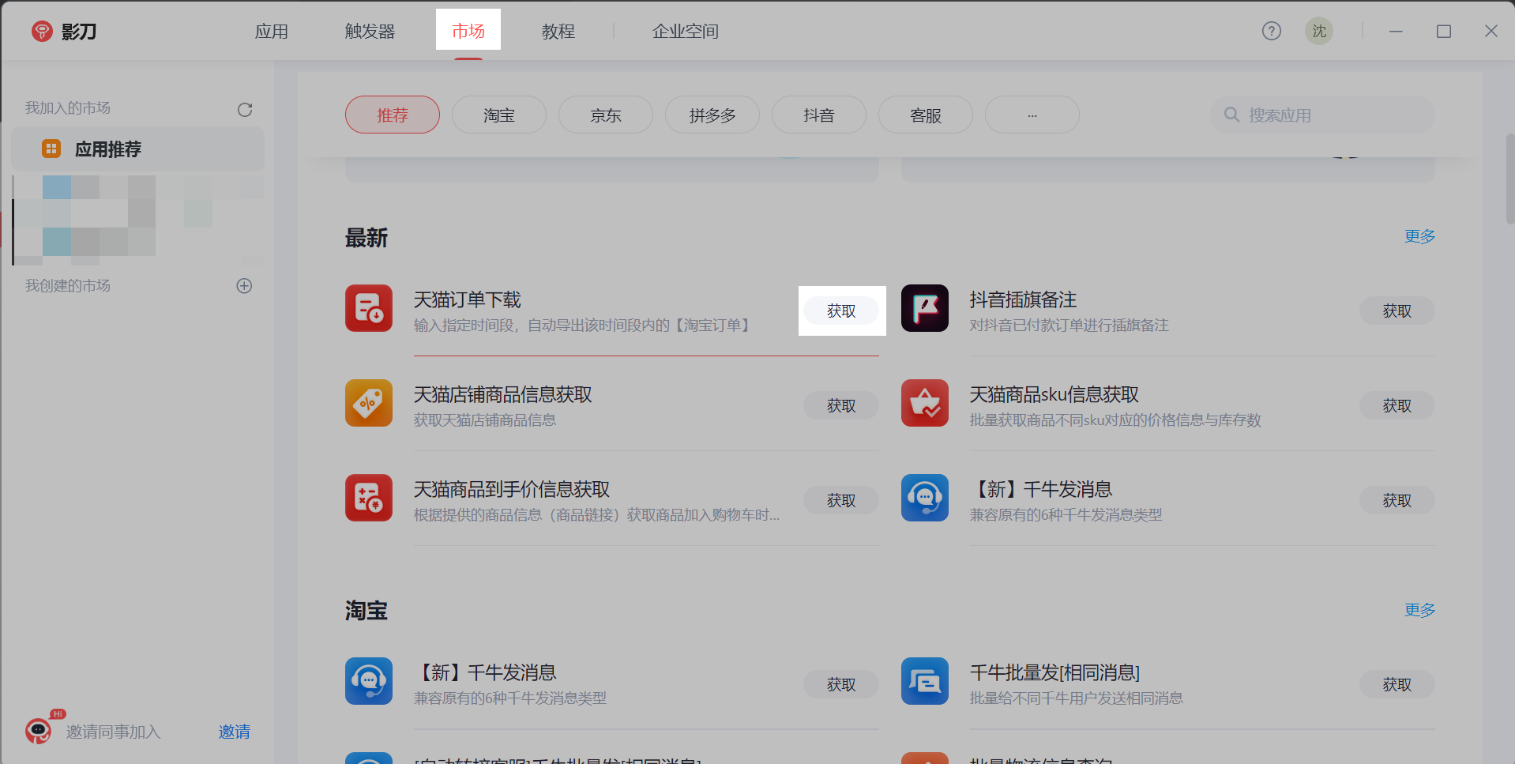Get the 天猫店铺商品信息获取 app
The image size is (1515, 764).
click(841, 405)
